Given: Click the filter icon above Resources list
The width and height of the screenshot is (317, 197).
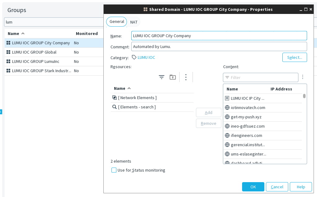Looking at the screenshot, I should tap(161, 77).
